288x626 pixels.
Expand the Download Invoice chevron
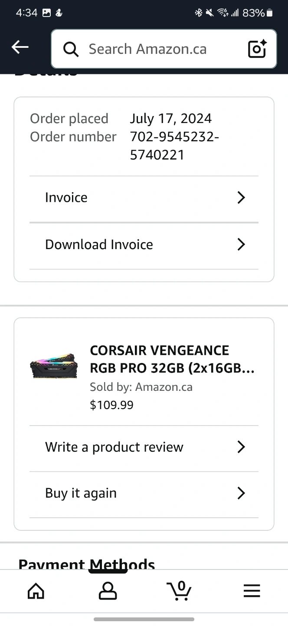[x=242, y=244]
